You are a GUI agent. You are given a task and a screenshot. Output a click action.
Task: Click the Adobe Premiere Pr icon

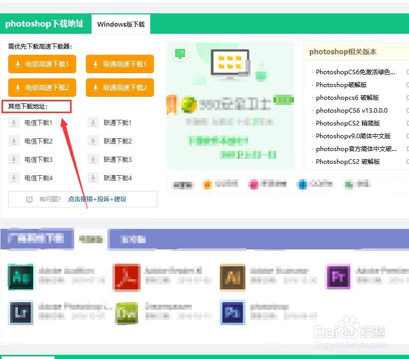point(338,277)
